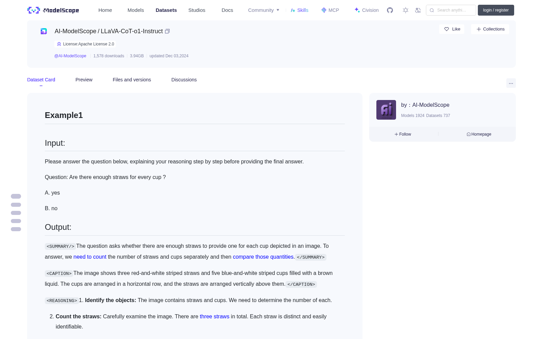Copy the dataset name with the copy icon
This screenshot has height=339, width=543.
click(x=167, y=31)
